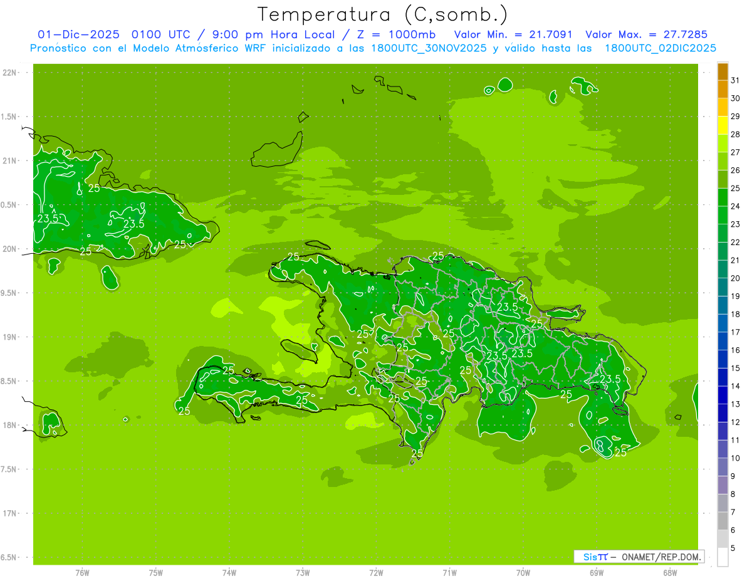Click the '11' label on the color scale
This screenshot has width=752, height=581.
coord(735,440)
